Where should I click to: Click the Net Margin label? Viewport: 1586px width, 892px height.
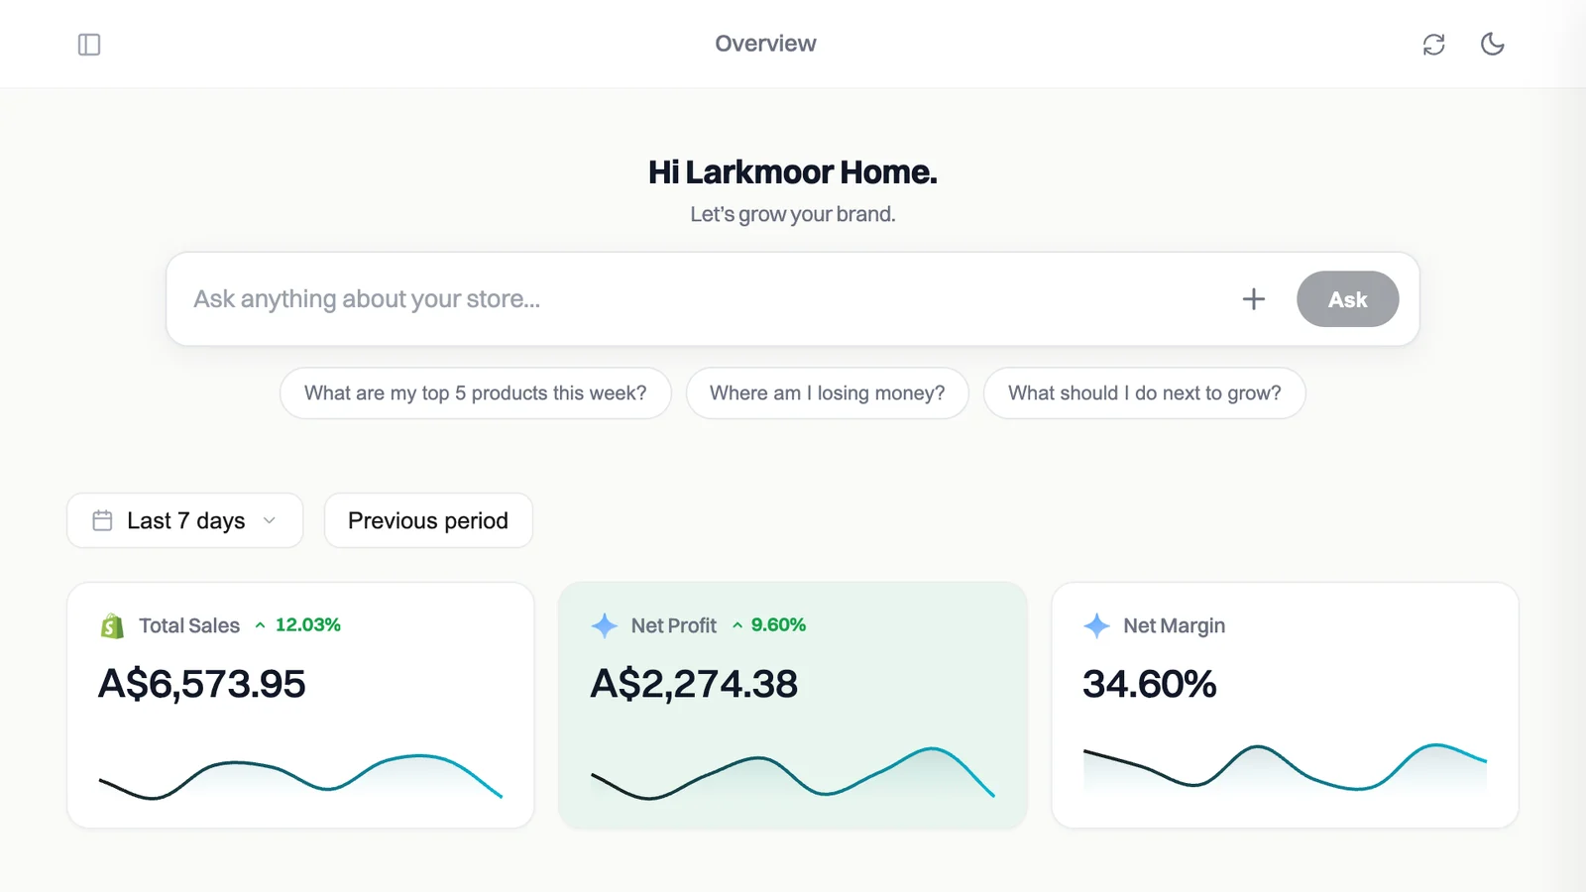pos(1175,625)
